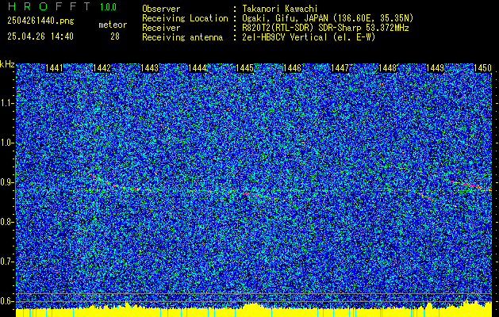Viewport: 499px width, 317px height.
Task: Click the 2el-HB9CV Vertical antenna text
Action: [x=309, y=37]
